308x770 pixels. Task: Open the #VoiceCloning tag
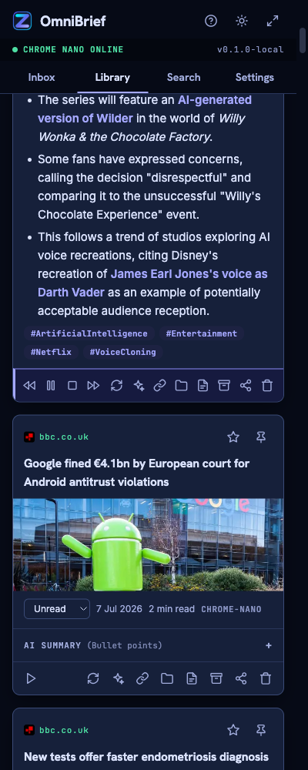(122, 352)
